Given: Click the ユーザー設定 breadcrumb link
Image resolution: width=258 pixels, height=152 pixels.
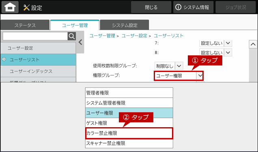Looking at the screenshot, I should click(134, 36).
